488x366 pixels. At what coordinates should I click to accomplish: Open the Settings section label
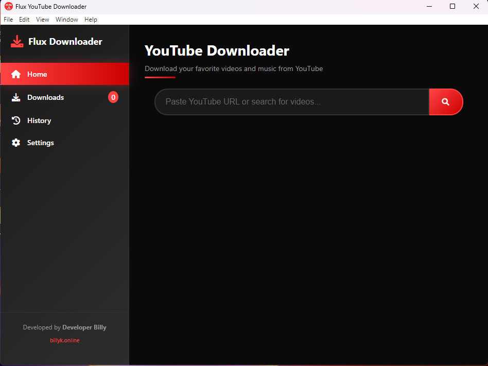click(x=41, y=143)
